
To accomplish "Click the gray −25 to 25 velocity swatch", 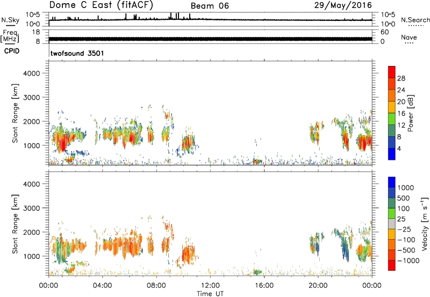I will pos(392,224).
